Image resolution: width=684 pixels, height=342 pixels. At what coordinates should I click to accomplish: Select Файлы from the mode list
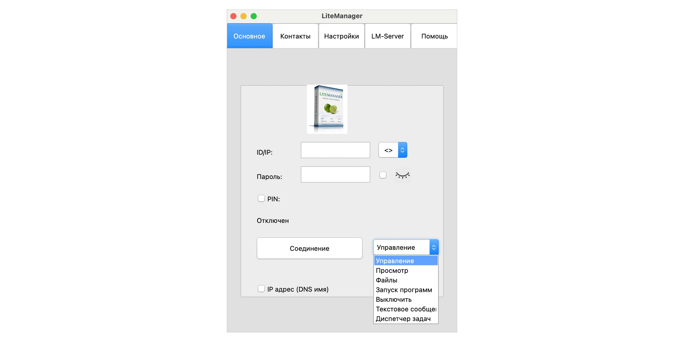[406, 280]
